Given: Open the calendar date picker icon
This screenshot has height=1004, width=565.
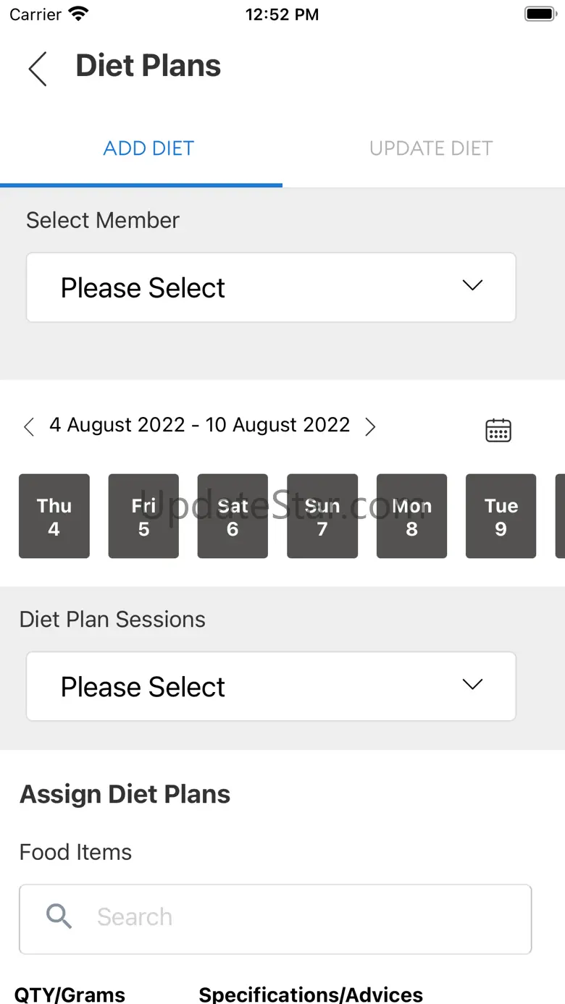Looking at the screenshot, I should 498,430.
